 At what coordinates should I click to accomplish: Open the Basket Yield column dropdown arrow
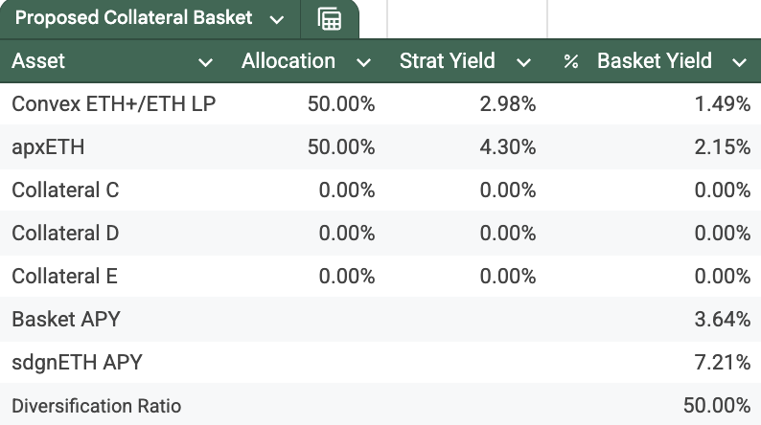point(739,63)
